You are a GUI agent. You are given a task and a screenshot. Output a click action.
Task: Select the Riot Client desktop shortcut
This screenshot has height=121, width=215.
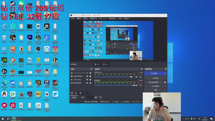click(4, 106)
